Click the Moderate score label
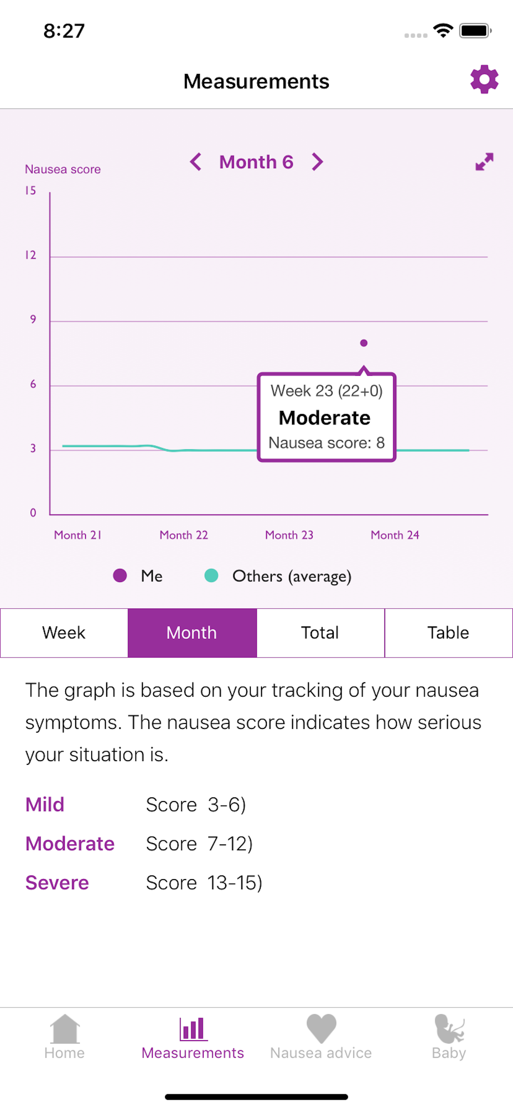This screenshot has width=513, height=1110. point(70,843)
